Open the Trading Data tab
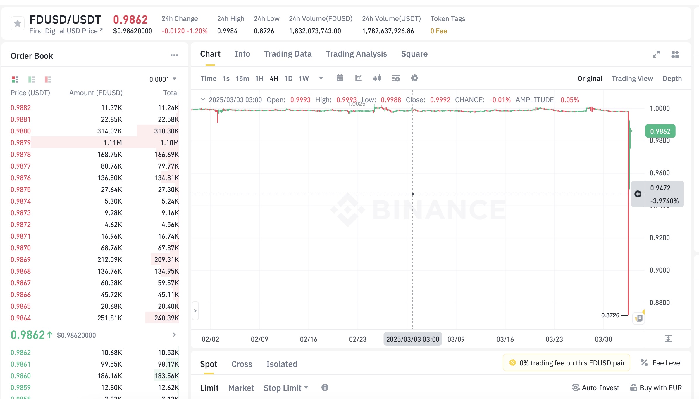Viewport: 699px width, 399px height. tap(288, 54)
